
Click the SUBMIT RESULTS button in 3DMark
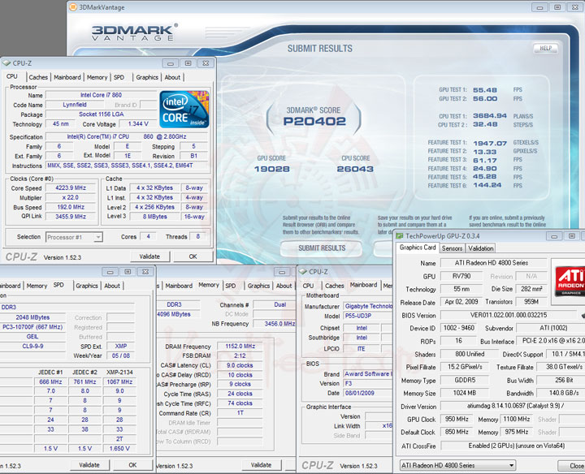tap(321, 248)
